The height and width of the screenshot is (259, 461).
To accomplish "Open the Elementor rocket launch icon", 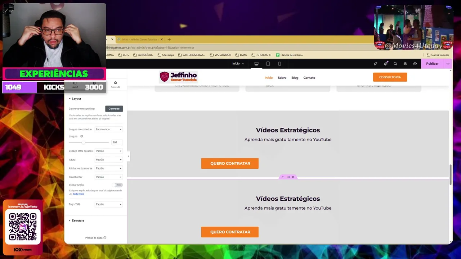I will [x=375, y=64].
